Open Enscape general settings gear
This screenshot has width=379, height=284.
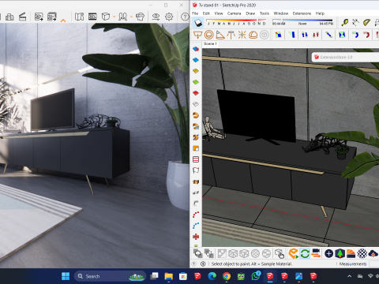click(x=169, y=17)
